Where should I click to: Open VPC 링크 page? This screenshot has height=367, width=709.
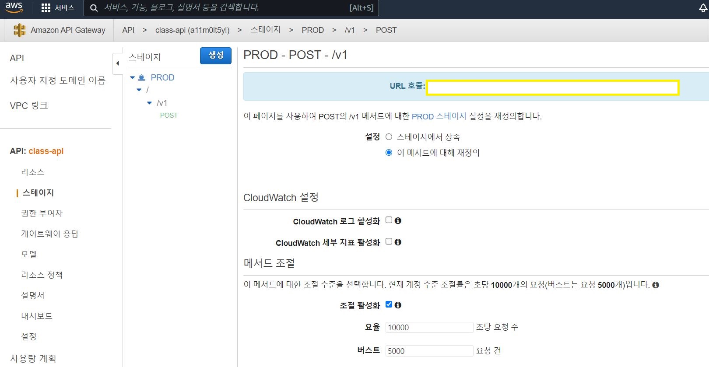pos(29,105)
